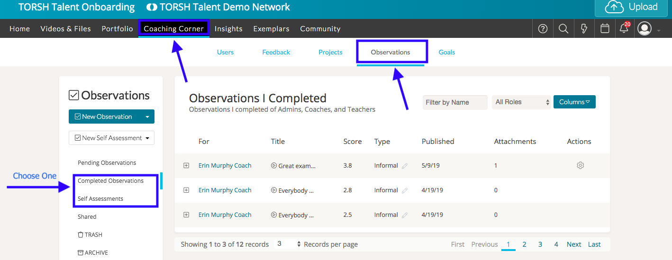Open the help question mark icon
The image size is (672, 260).
(x=543, y=29)
